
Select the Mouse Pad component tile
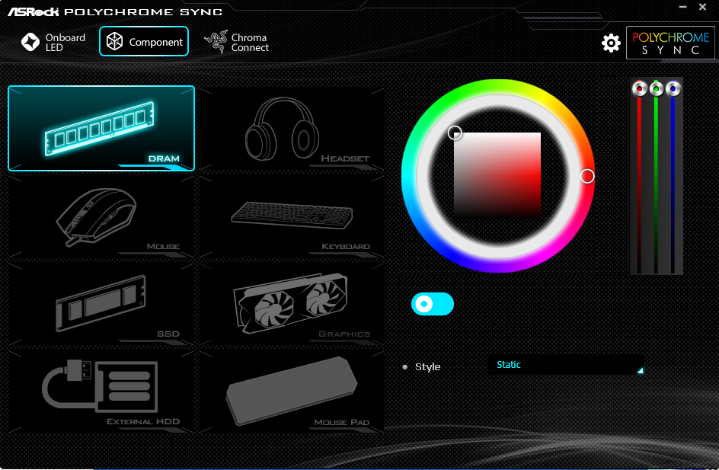coord(292,391)
